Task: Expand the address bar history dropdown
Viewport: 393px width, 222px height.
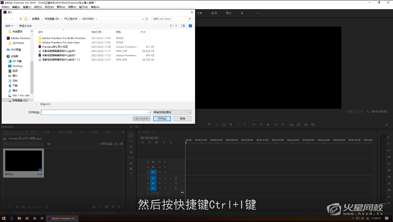Action: click(x=143, y=19)
